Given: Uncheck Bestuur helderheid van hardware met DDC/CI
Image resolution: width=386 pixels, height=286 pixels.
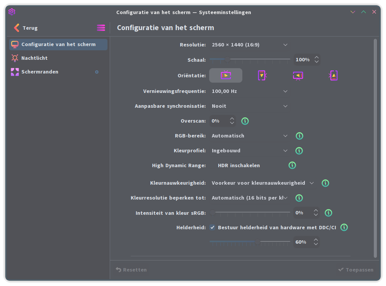Looking at the screenshot, I should click(x=212, y=227).
